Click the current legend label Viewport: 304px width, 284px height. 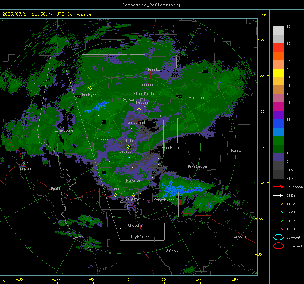tap(293, 237)
